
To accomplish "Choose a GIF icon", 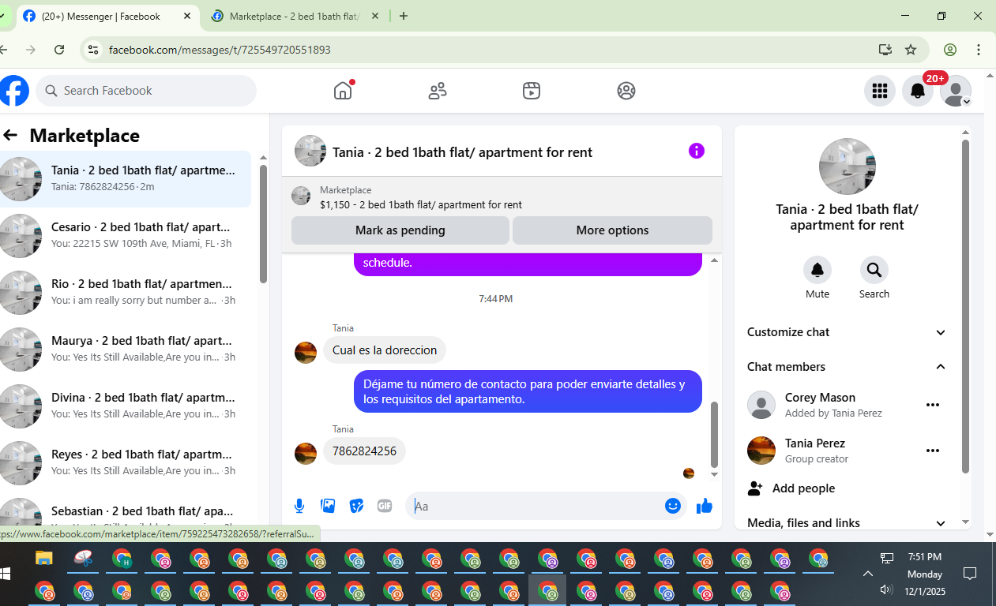I will pos(385,506).
